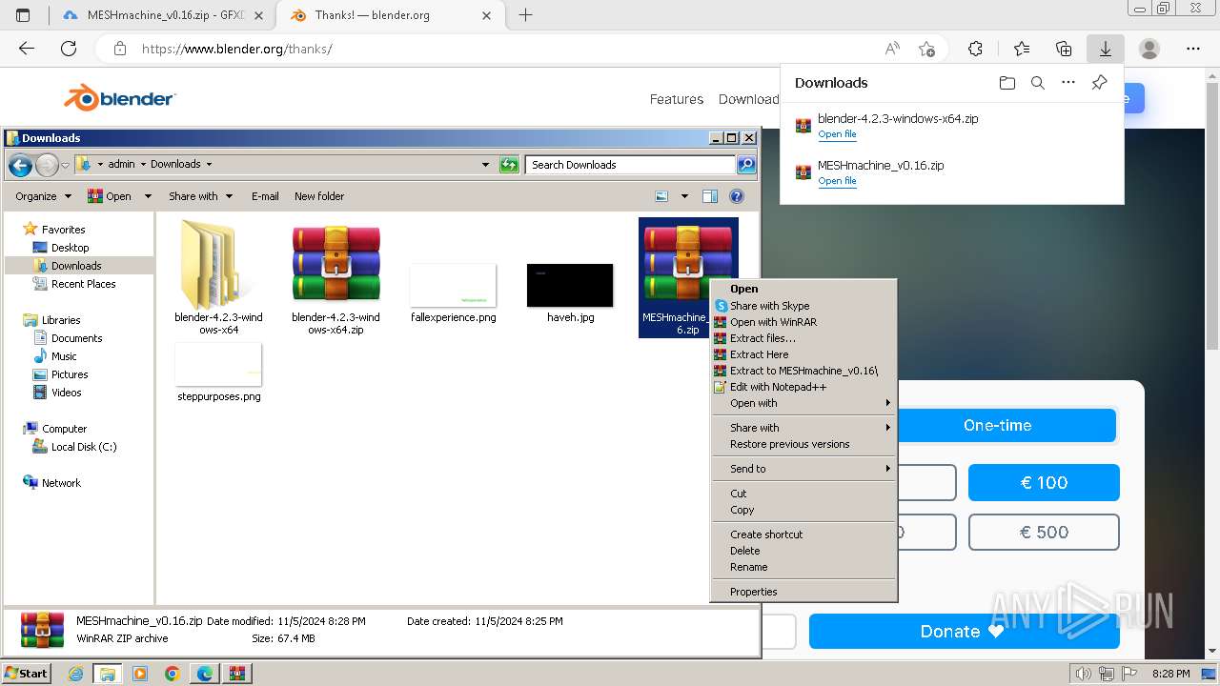Image resolution: width=1220 pixels, height=686 pixels.
Task: Open Edge read aloud icon
Action: (892, 49)
